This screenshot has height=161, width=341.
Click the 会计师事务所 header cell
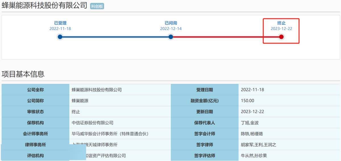click(36, 134)
